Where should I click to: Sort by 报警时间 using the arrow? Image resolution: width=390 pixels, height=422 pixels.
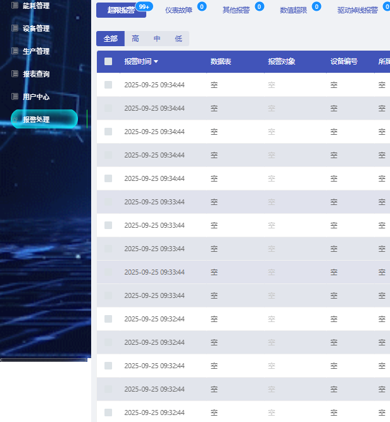click(x=156, y=62)
